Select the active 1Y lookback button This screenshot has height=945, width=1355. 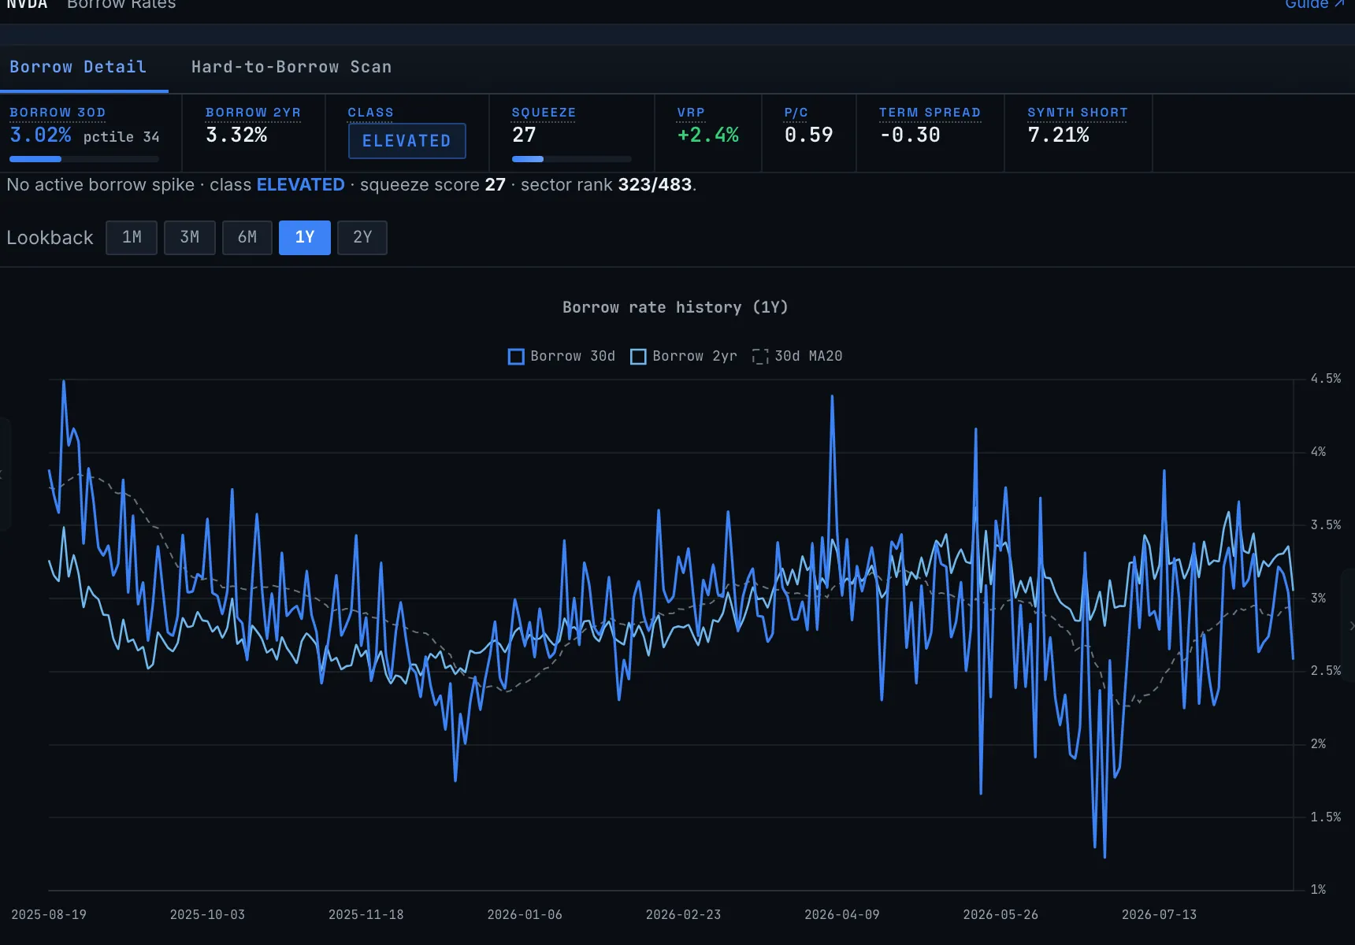coord(305,237)
